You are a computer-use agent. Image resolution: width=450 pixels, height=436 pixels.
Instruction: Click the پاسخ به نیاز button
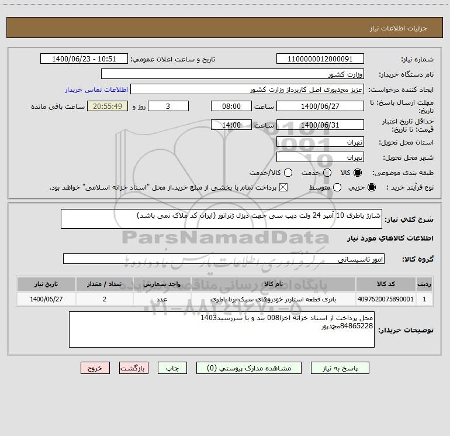click(340, 368)
